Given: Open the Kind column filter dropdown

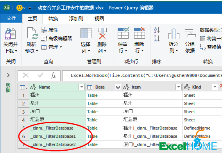Looking at the screenshot, I should 215,87.
